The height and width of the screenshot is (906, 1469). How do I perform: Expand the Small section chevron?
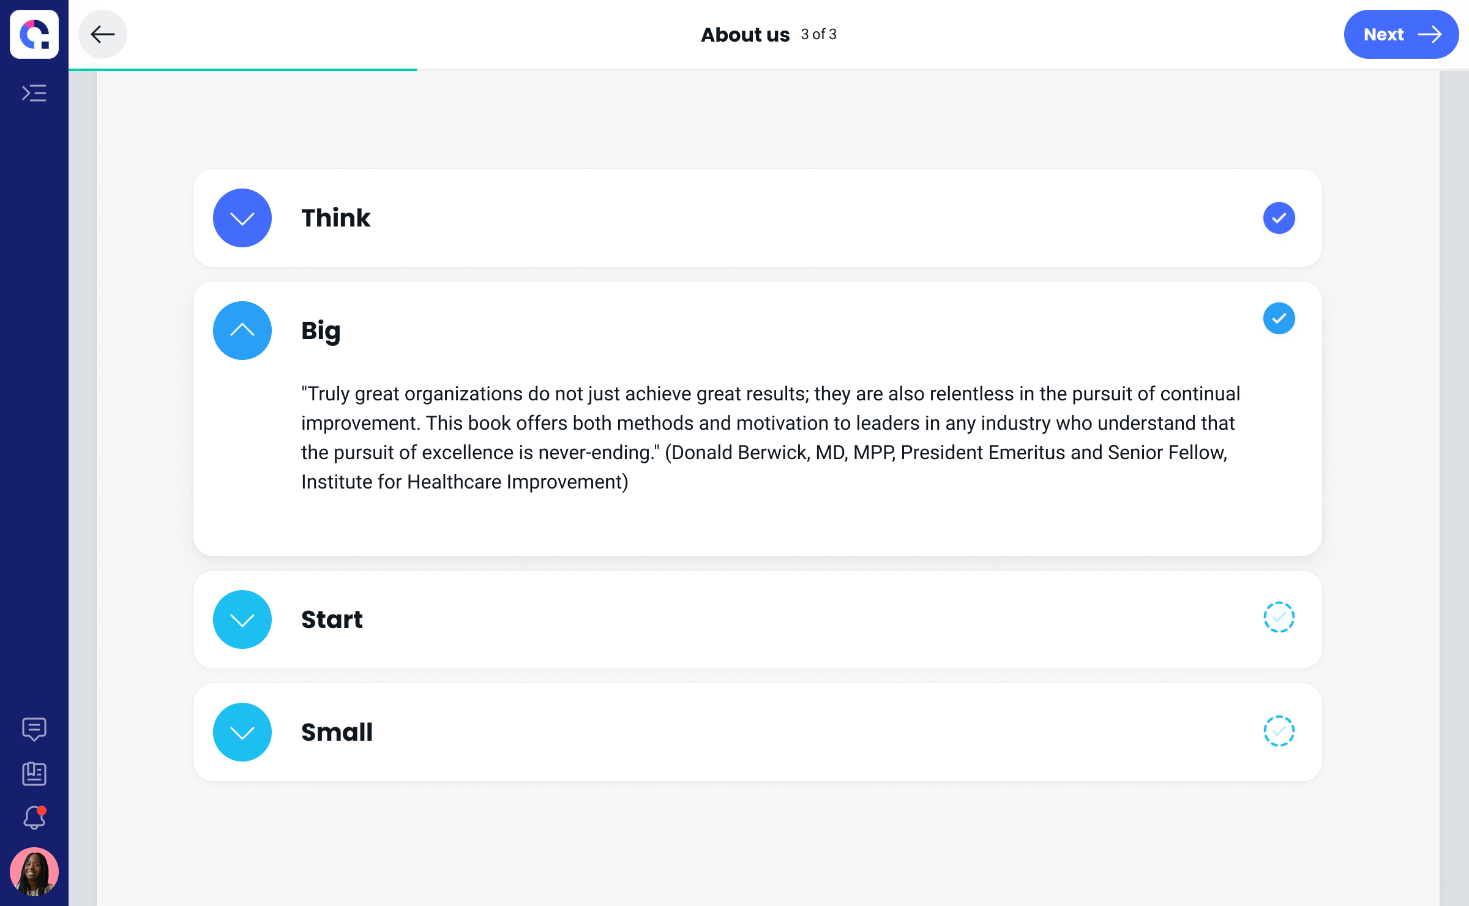pos(242,732)
